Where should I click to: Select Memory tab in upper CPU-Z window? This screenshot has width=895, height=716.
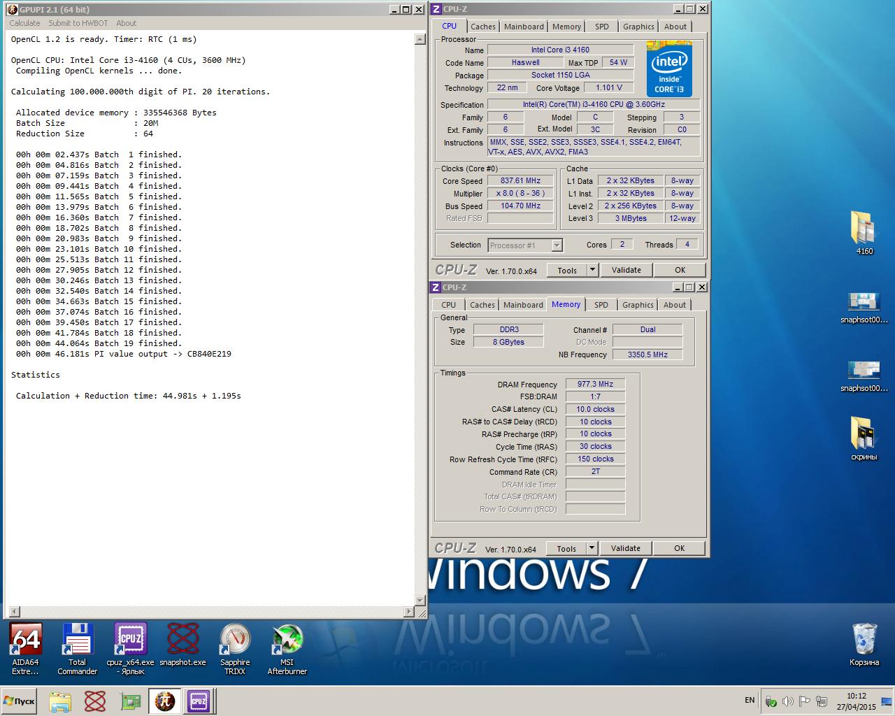tap(566, 27)
